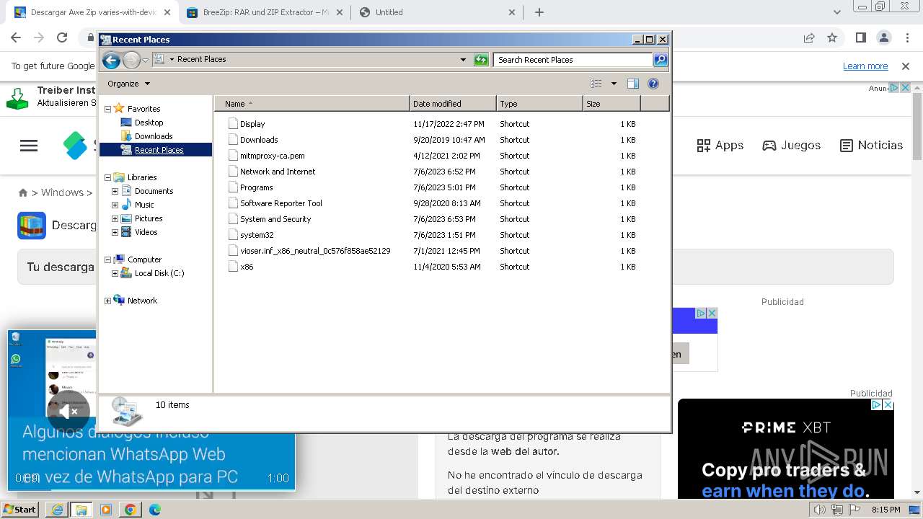The image size is (923, 519).
Task: Switch to the Untitled browser tab
Action: click(436, 12)
